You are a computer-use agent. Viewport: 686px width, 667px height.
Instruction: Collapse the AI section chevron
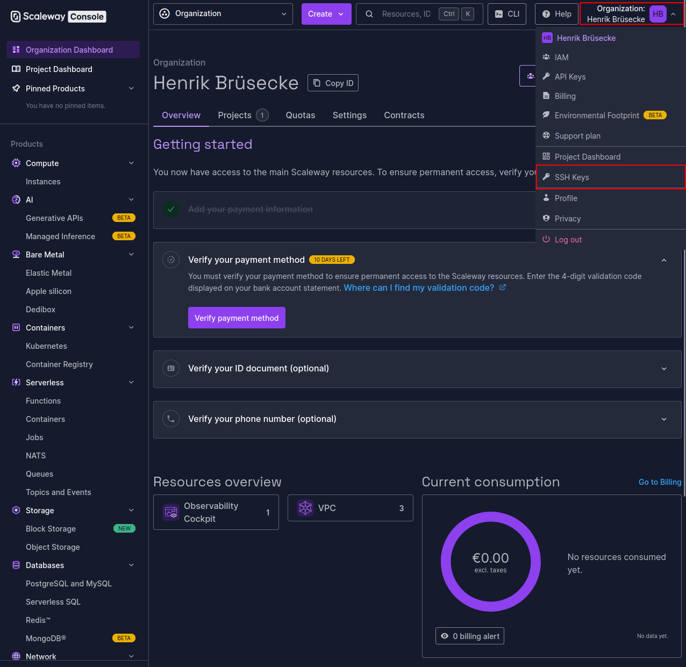tap(131, 199)
